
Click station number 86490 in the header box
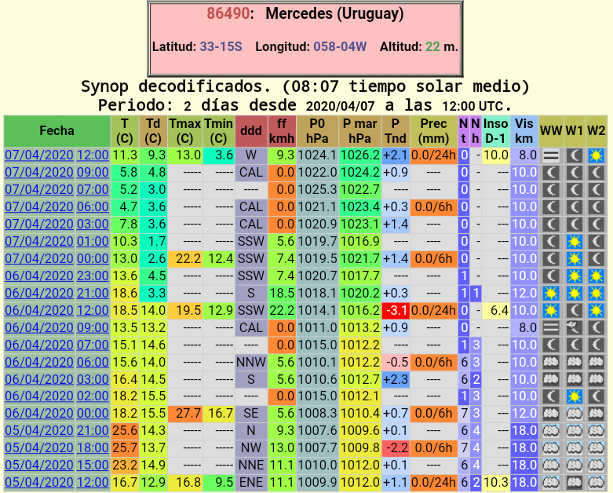click(x=228, y=13)
